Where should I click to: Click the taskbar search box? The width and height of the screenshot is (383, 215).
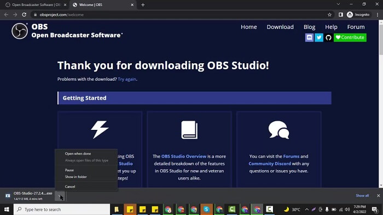(62, 210)
